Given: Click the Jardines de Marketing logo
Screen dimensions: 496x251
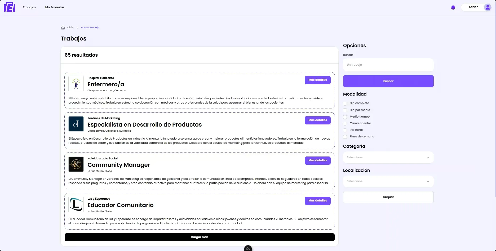Looking at the screenshot, I should coord(76,124).
